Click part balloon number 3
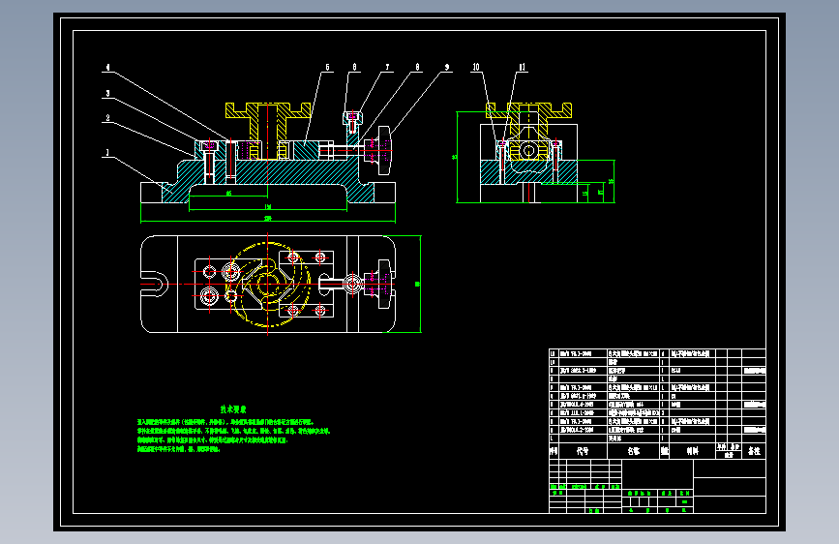839x544 pixels. point(107,94)
